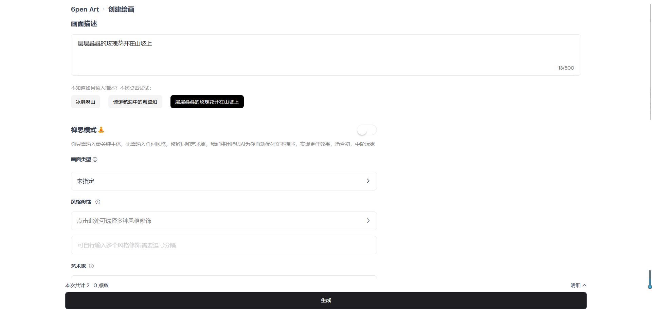
Task: Click the meditation emoji beside 禅思模式
Action: (101, 130)
